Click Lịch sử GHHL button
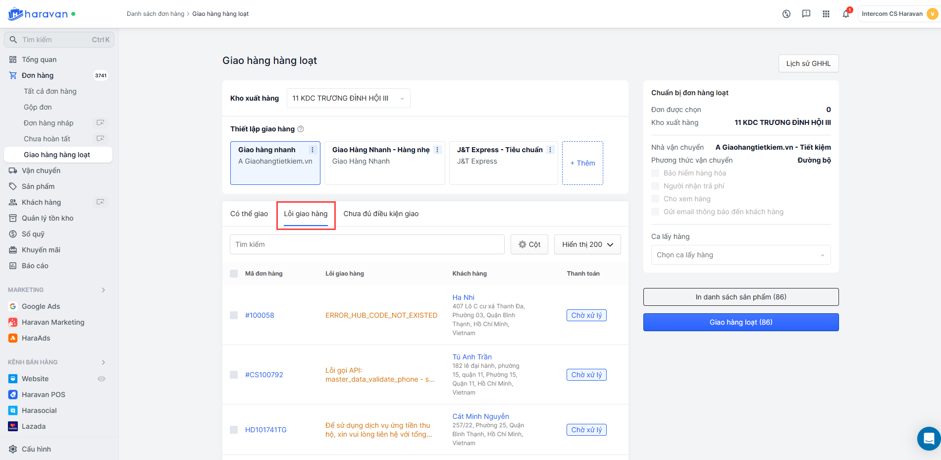 pos(809,63)
